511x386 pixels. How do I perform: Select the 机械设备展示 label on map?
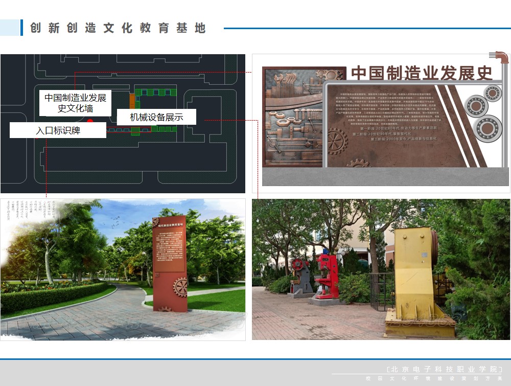[x=156, y=117]
